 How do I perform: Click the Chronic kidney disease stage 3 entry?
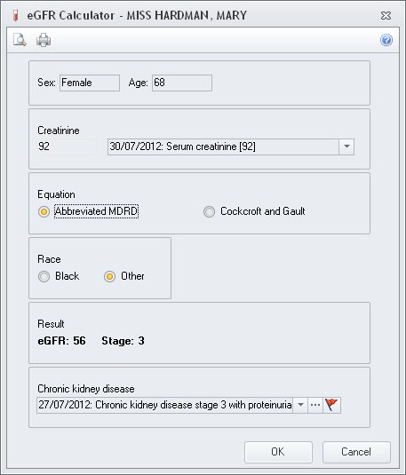coord(165,405)
